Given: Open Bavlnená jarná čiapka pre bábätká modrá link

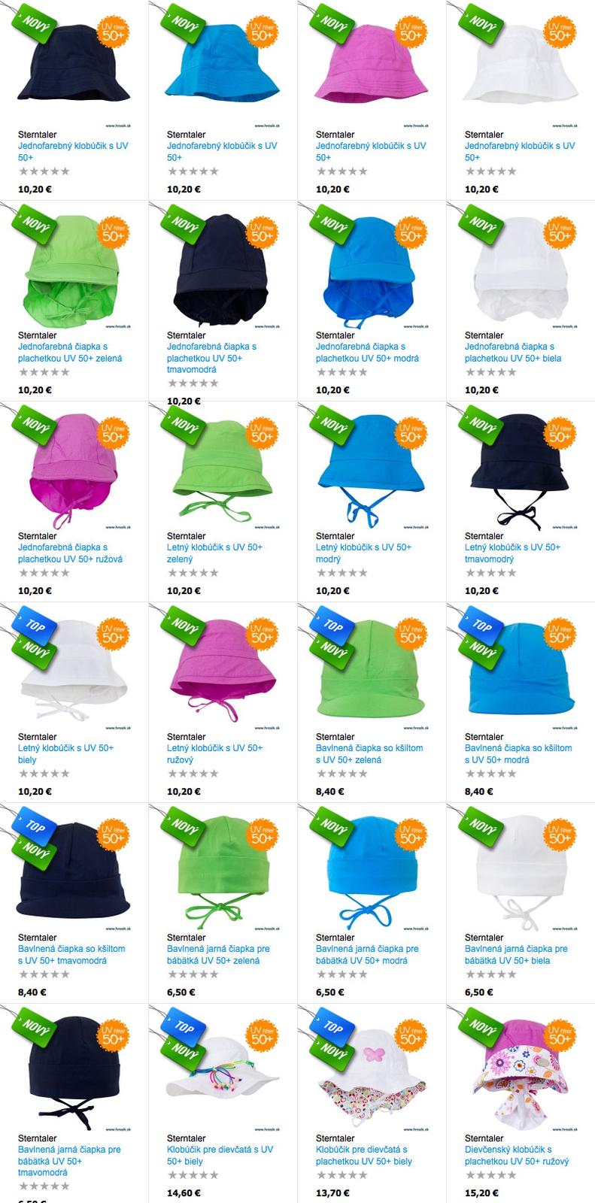Looking at the screenshot, I should click(367, 955).
